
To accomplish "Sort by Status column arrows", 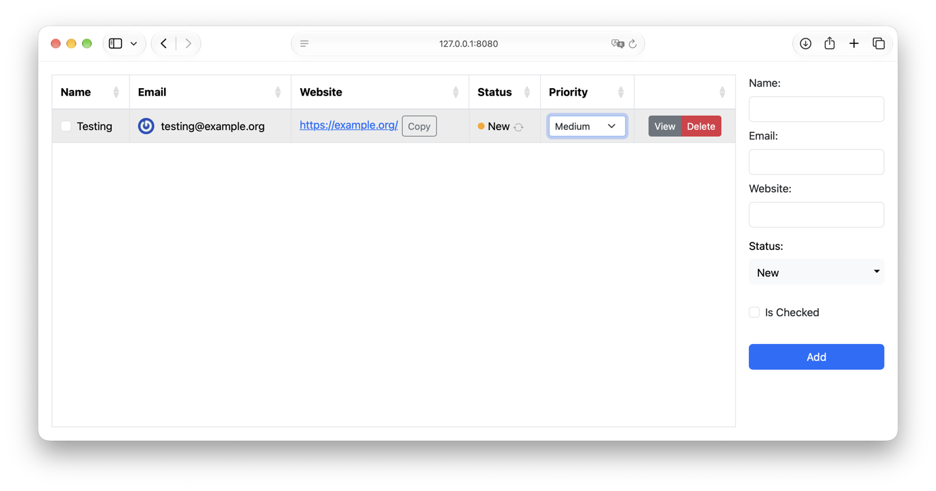I will [527, 92].
